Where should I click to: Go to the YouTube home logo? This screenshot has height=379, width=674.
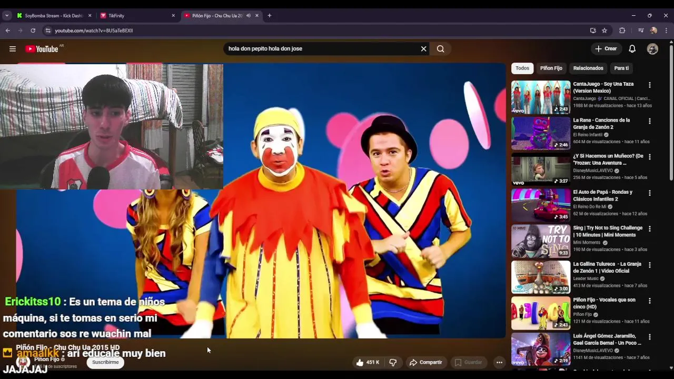pyautogui.click(x=42, y=49)
